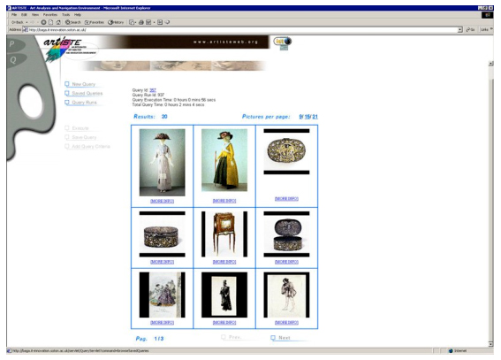The width and height of the screenshot is (501, 360).
Task: Click MORE INFO under yellow jacket costume
Action: [x=224, y=201]
